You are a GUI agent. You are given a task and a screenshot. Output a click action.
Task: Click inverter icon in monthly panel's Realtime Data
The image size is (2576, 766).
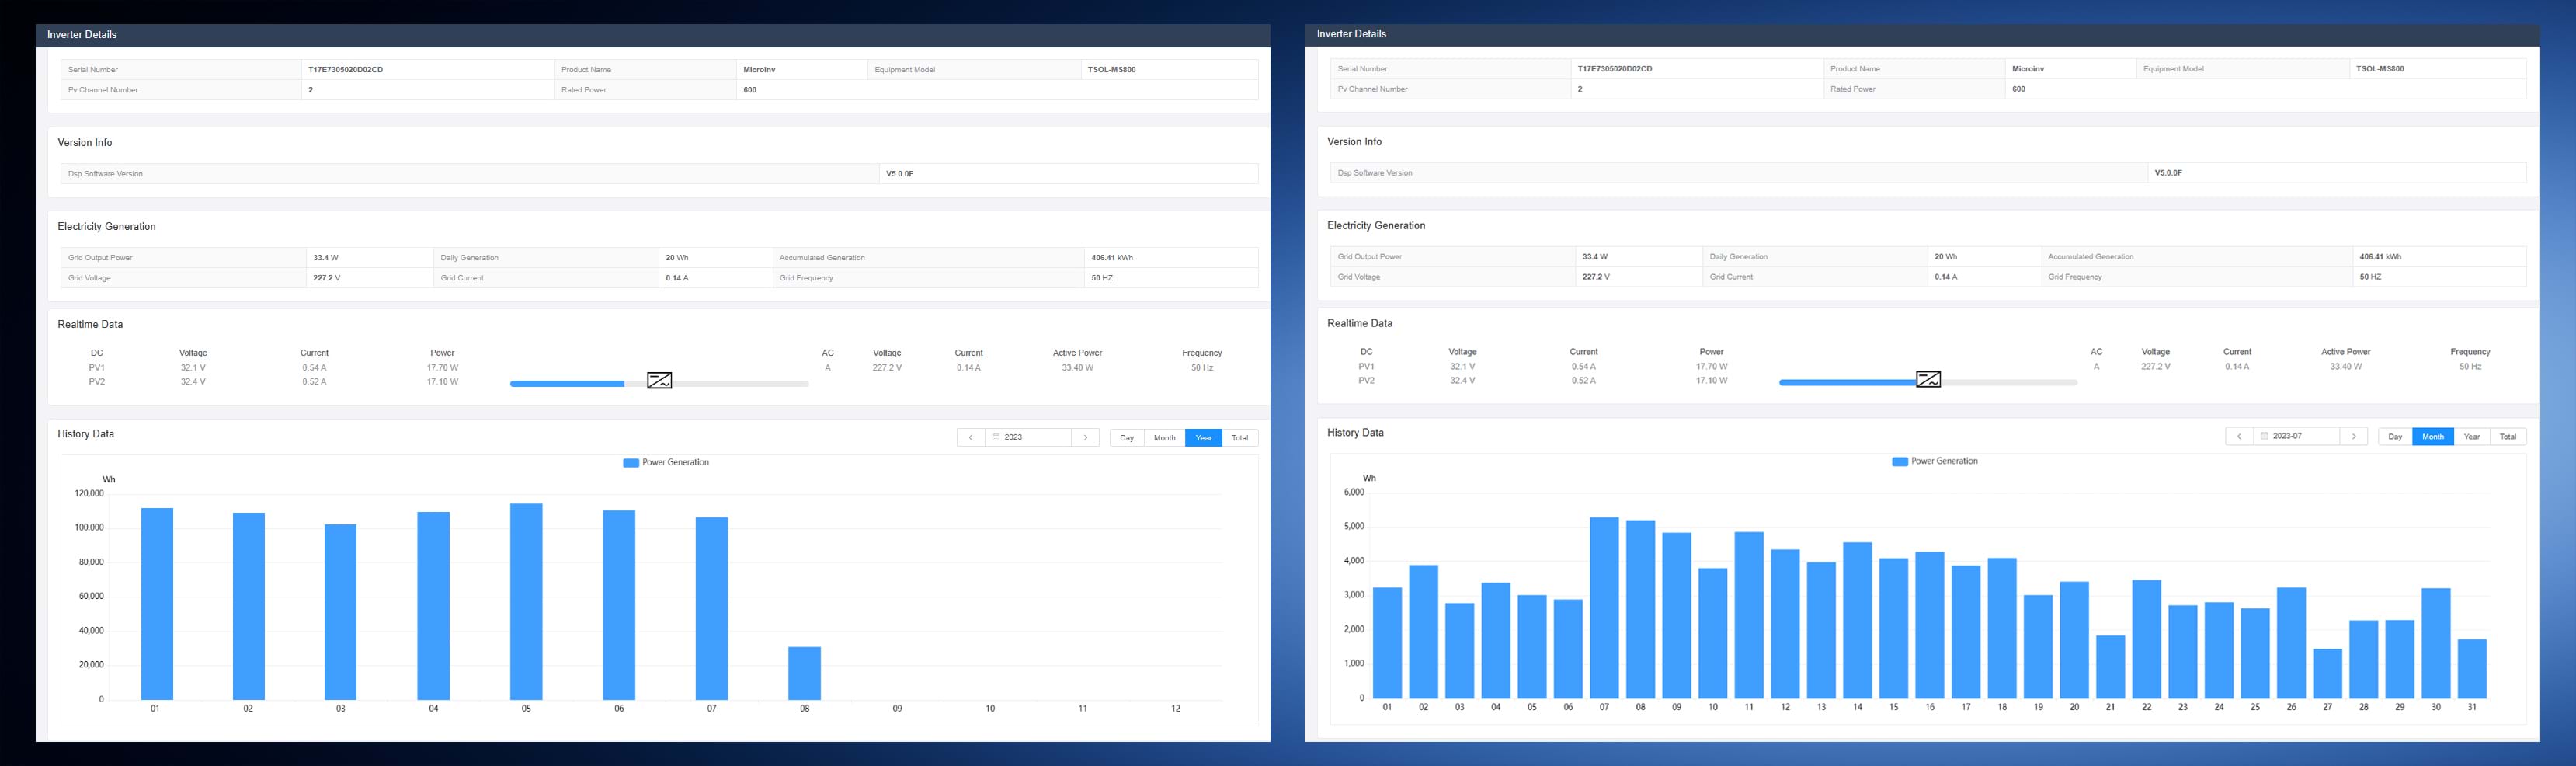pyautogui.click(x=1928, y=380)
